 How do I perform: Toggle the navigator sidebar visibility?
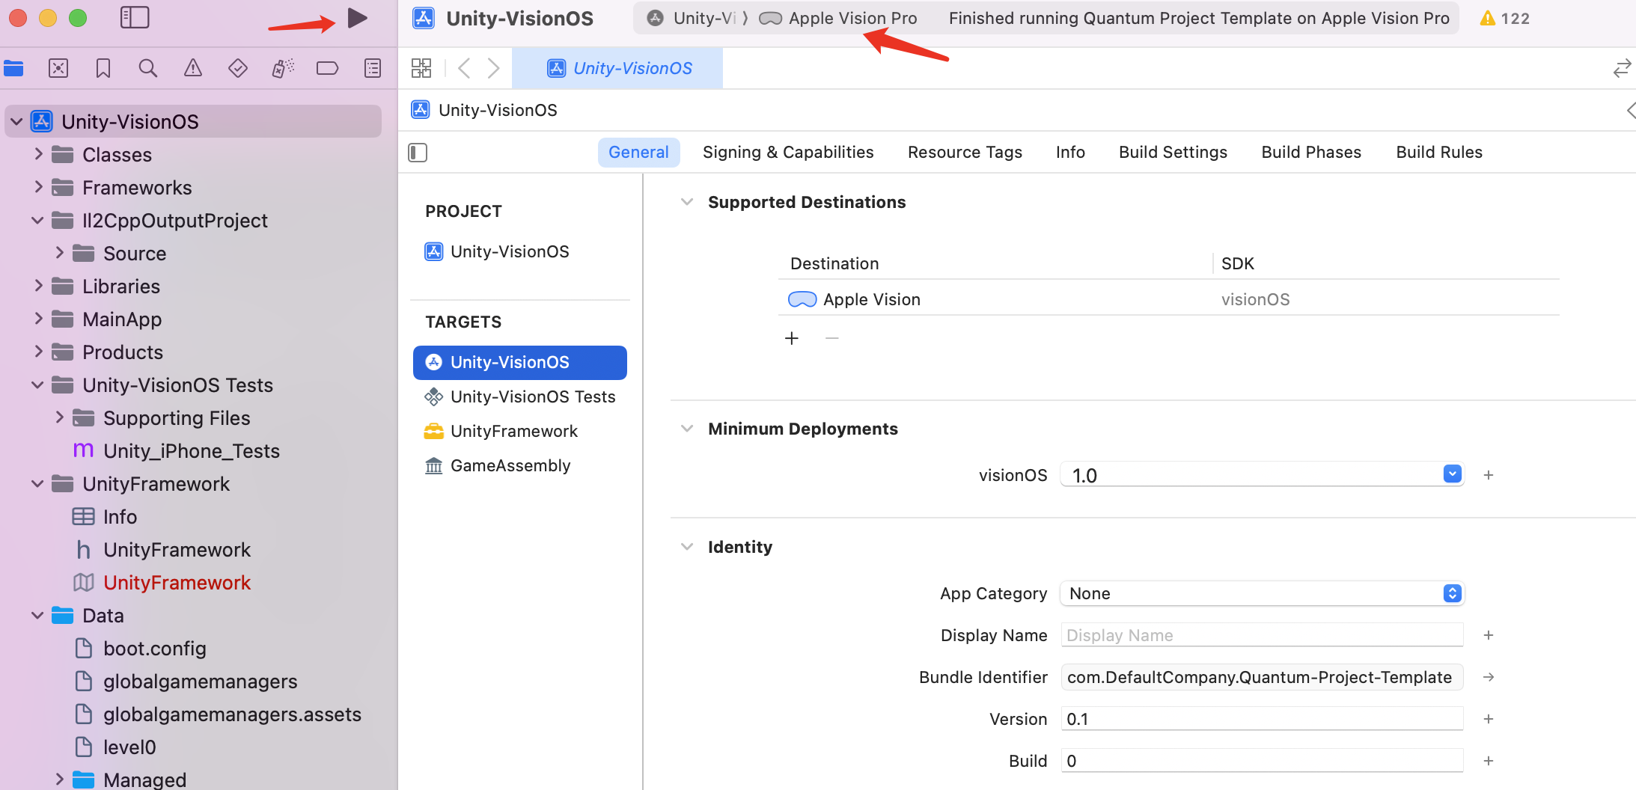pos(135,17)
